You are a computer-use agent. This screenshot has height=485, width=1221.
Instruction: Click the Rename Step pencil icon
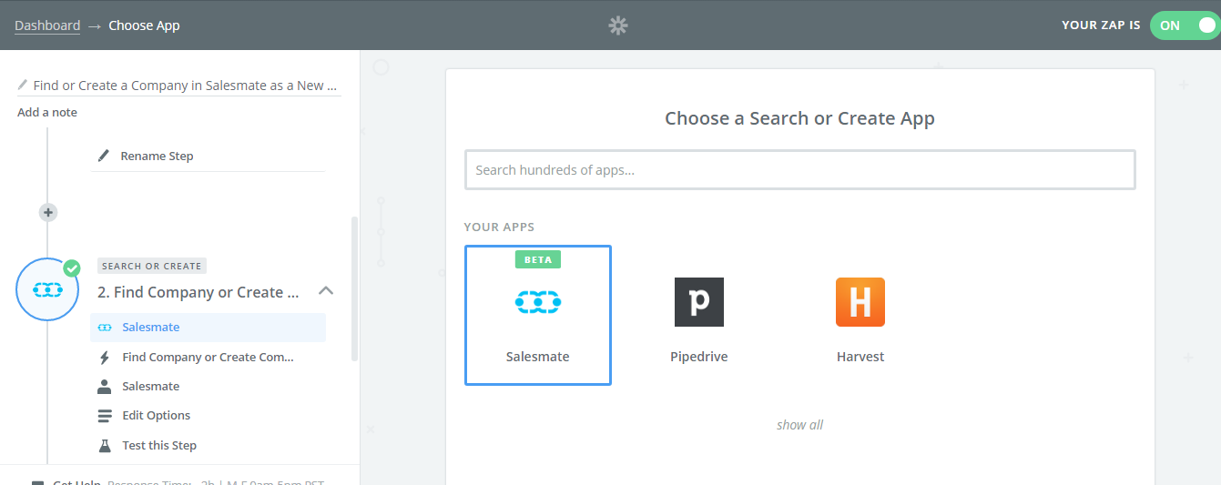coord(104,156)
